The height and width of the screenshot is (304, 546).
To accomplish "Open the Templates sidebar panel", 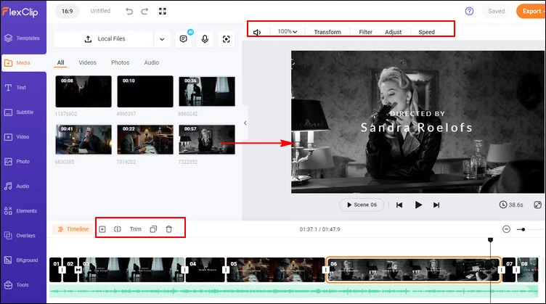I will [x=23, y=38].
